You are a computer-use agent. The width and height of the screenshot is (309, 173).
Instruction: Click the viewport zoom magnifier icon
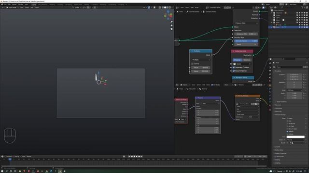[172, 22]
